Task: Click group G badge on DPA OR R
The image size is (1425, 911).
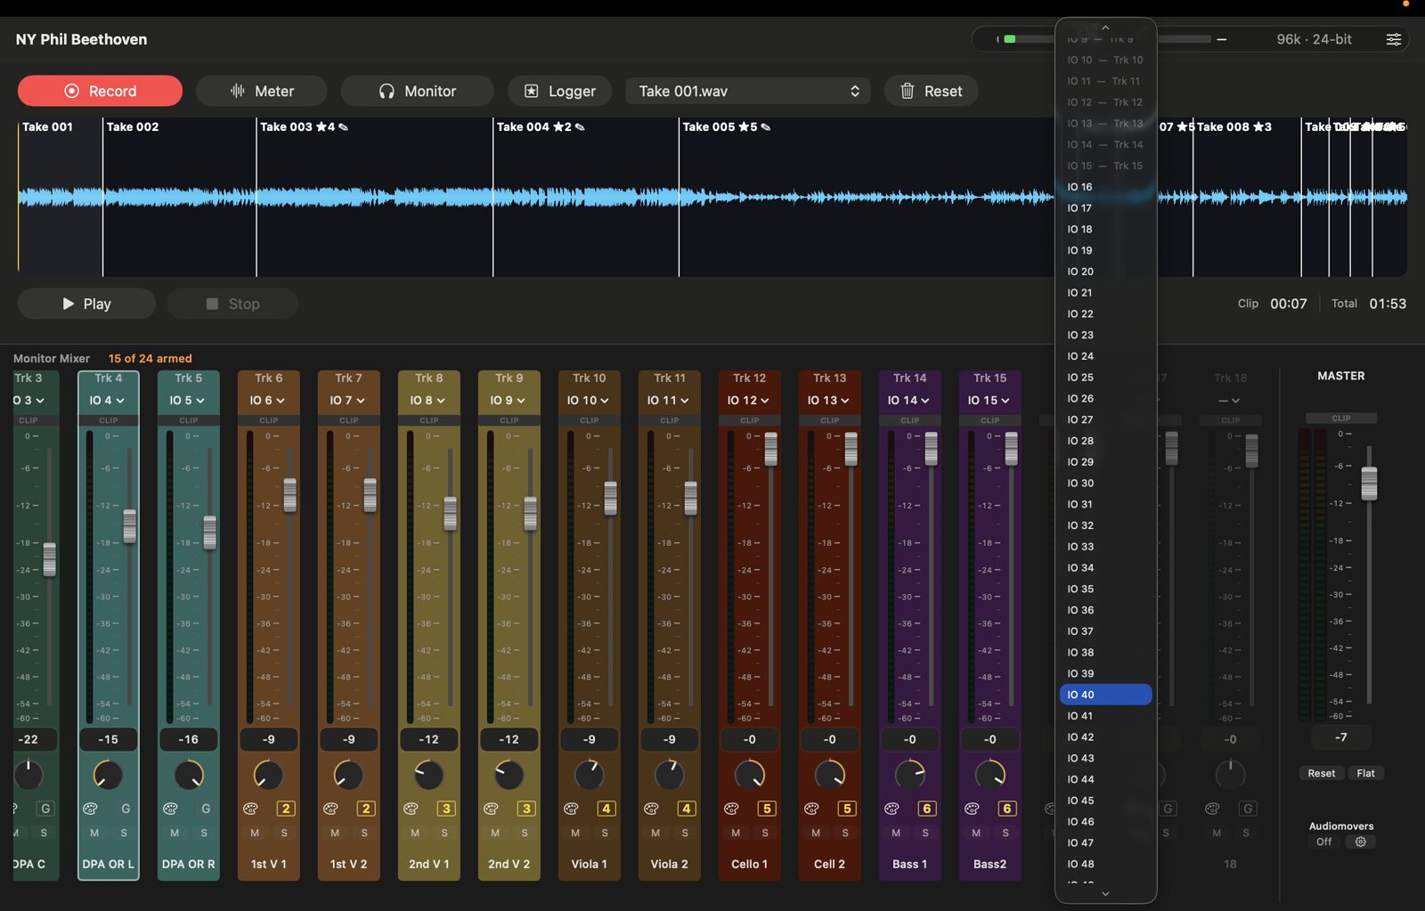Action: pos(206,809)
